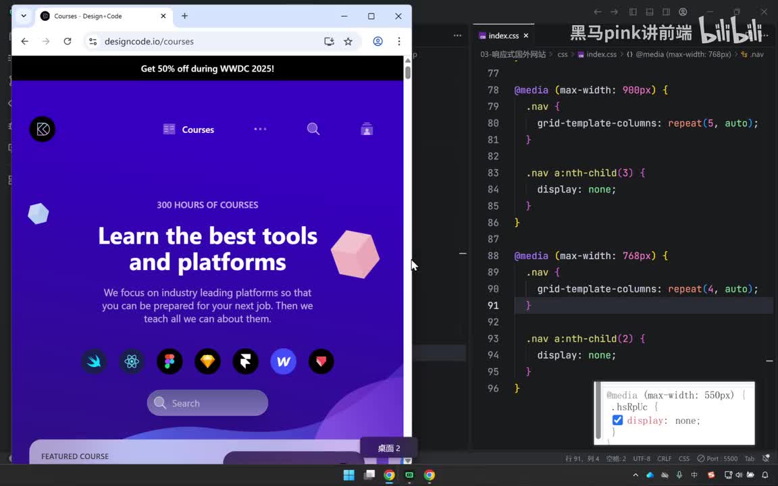This screenshot has width=778, height=486.
Task: Select the Framer course icon
Action: [x=246, y=361]
